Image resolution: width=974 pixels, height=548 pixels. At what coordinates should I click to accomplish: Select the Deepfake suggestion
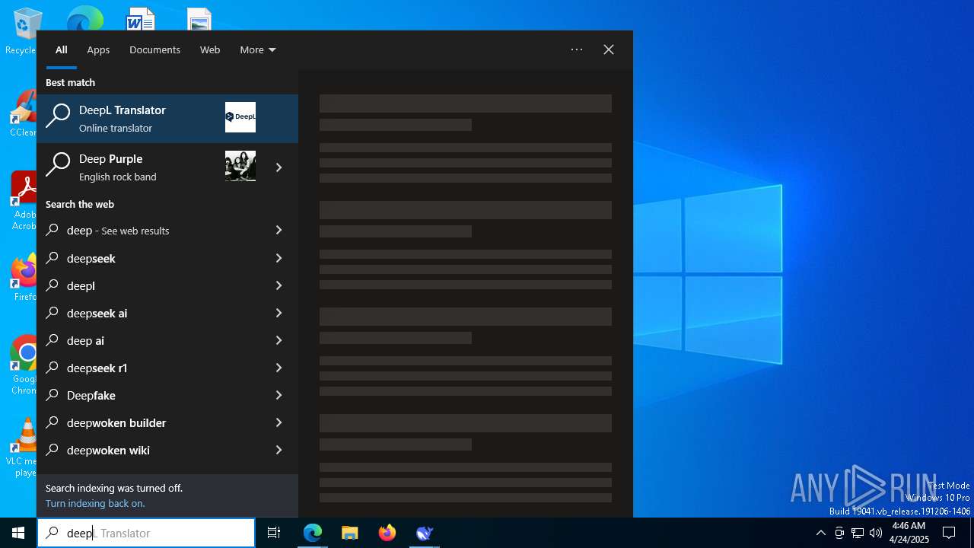(148, 395)
